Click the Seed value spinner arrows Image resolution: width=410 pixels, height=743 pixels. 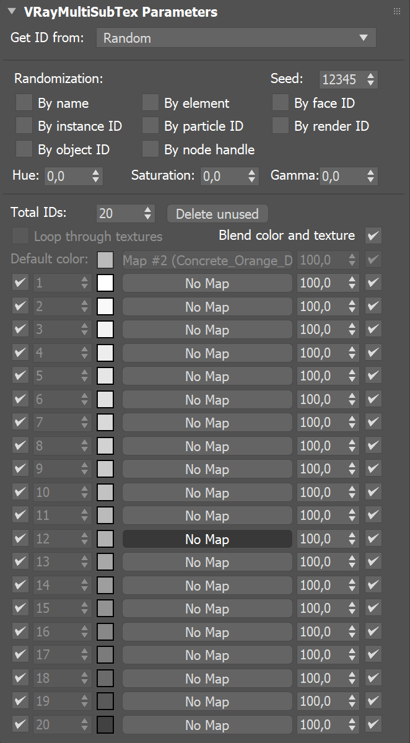pyautogui.click(x=370, y=79)
